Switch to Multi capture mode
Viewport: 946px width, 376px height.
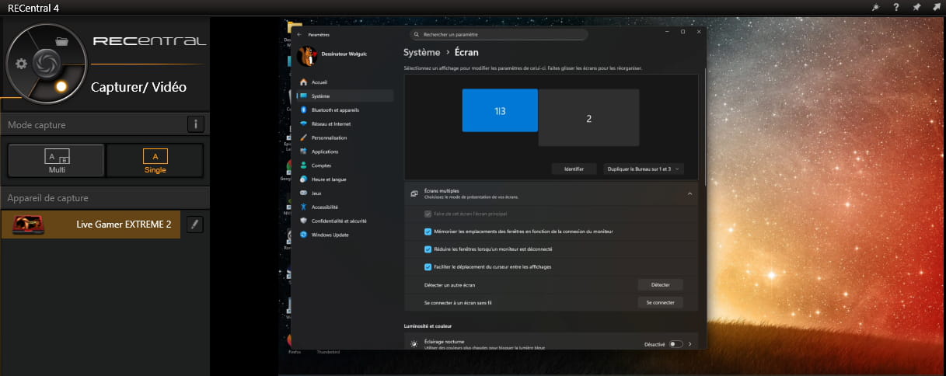(x=56, y=161)
